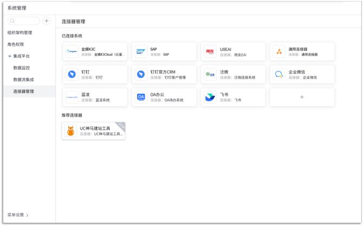Click the SAP connector logo icon
Image resolution: width=363 pixels, height=226 pixels.
pos(141,52)
